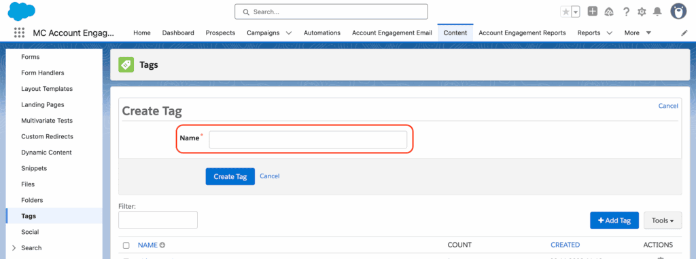696x259 pixels.
Task: Select the Content tab
Action: tap(455, 33)
